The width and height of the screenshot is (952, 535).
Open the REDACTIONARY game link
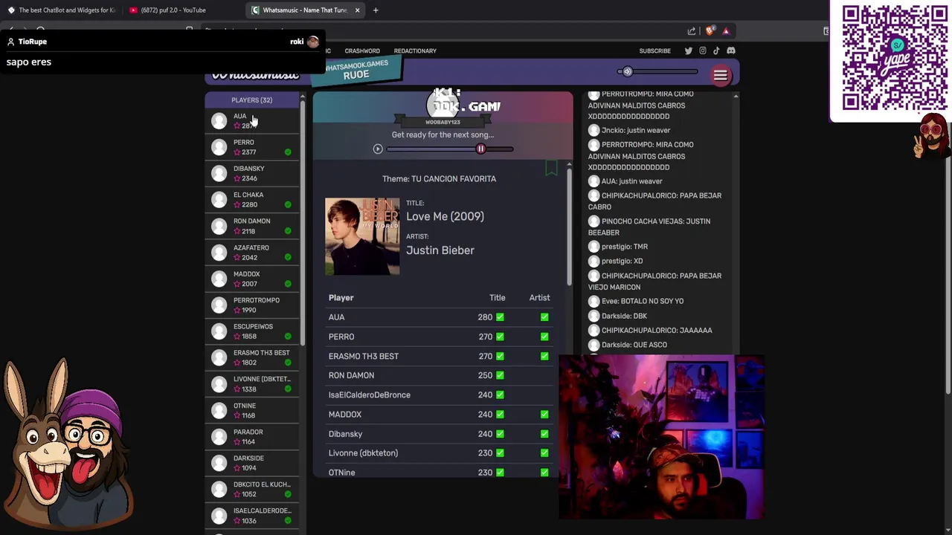point(415,51)
